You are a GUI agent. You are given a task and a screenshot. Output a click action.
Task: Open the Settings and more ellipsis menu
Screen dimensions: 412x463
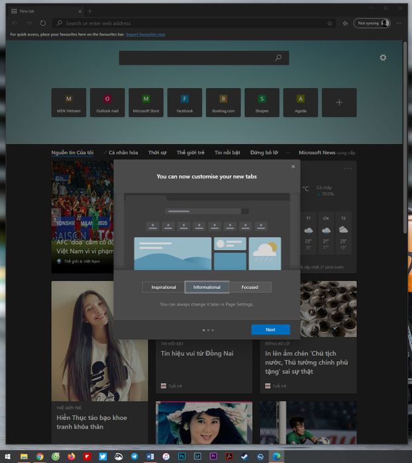(399, 23)
